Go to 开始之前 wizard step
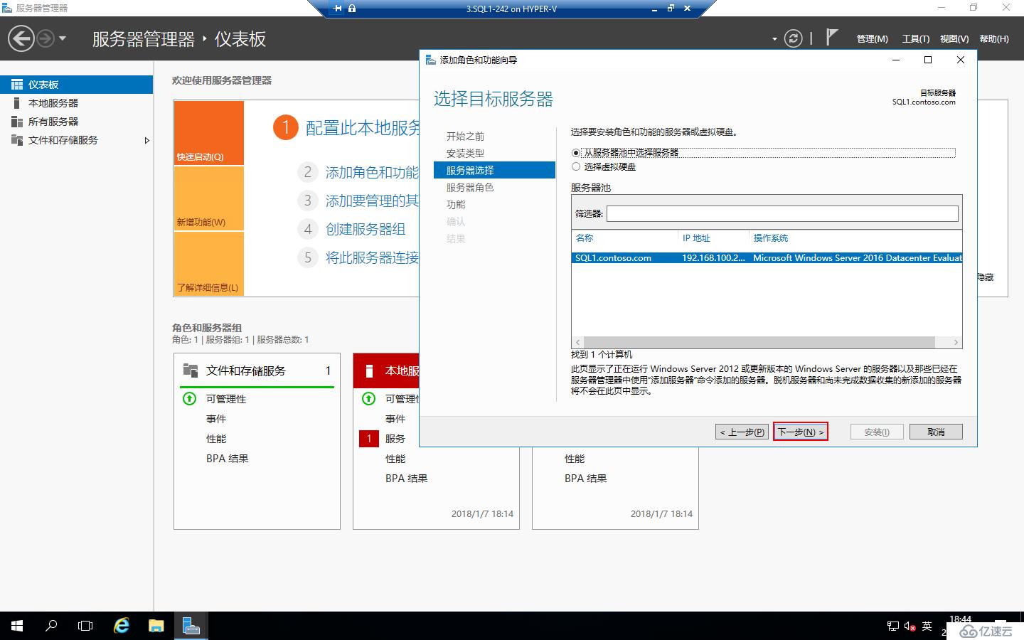 [x=465, y=136]
